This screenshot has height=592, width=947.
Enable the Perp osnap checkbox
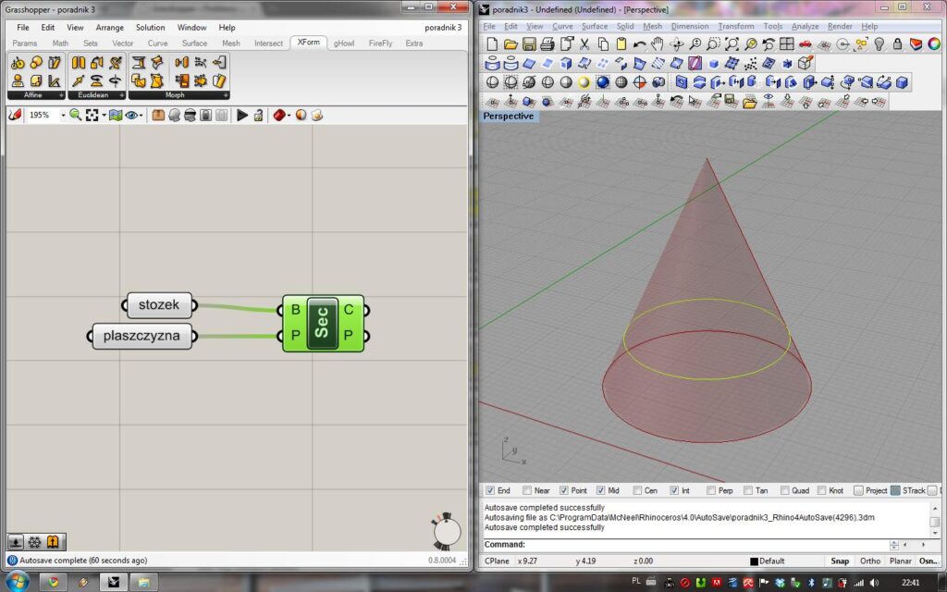tap(711, 490)
